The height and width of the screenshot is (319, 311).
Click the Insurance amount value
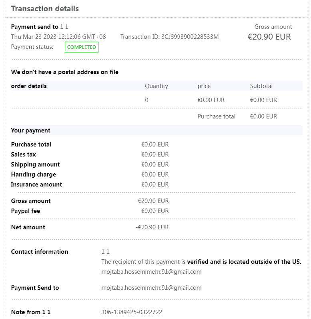click(x=155, y=185)
